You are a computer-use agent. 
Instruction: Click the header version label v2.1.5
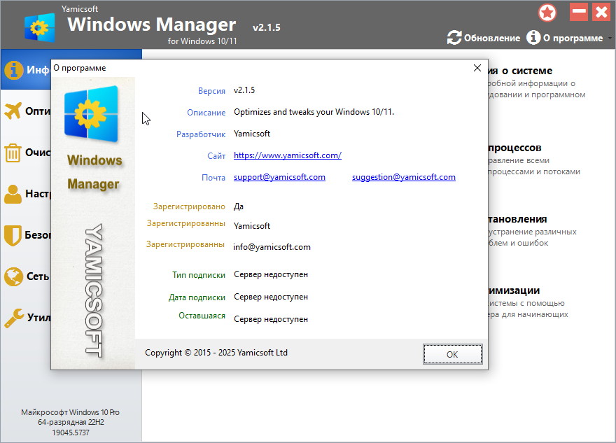tap(267, 27)
